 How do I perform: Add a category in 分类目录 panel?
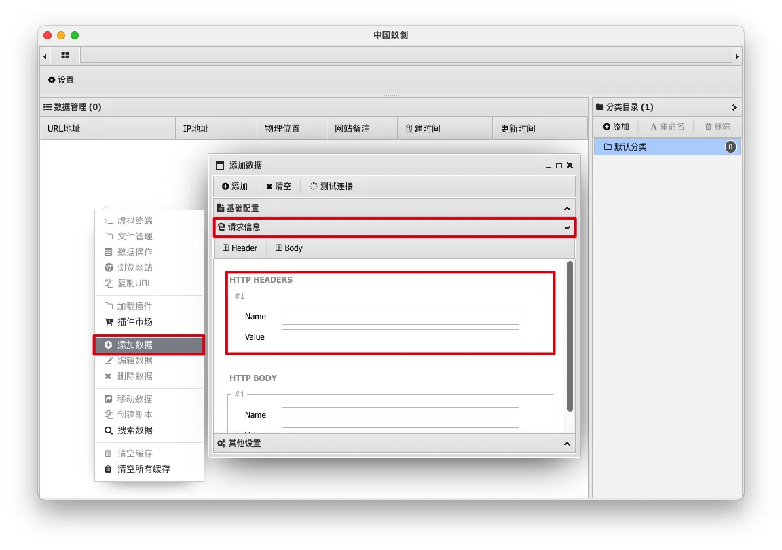coord(616,127)
